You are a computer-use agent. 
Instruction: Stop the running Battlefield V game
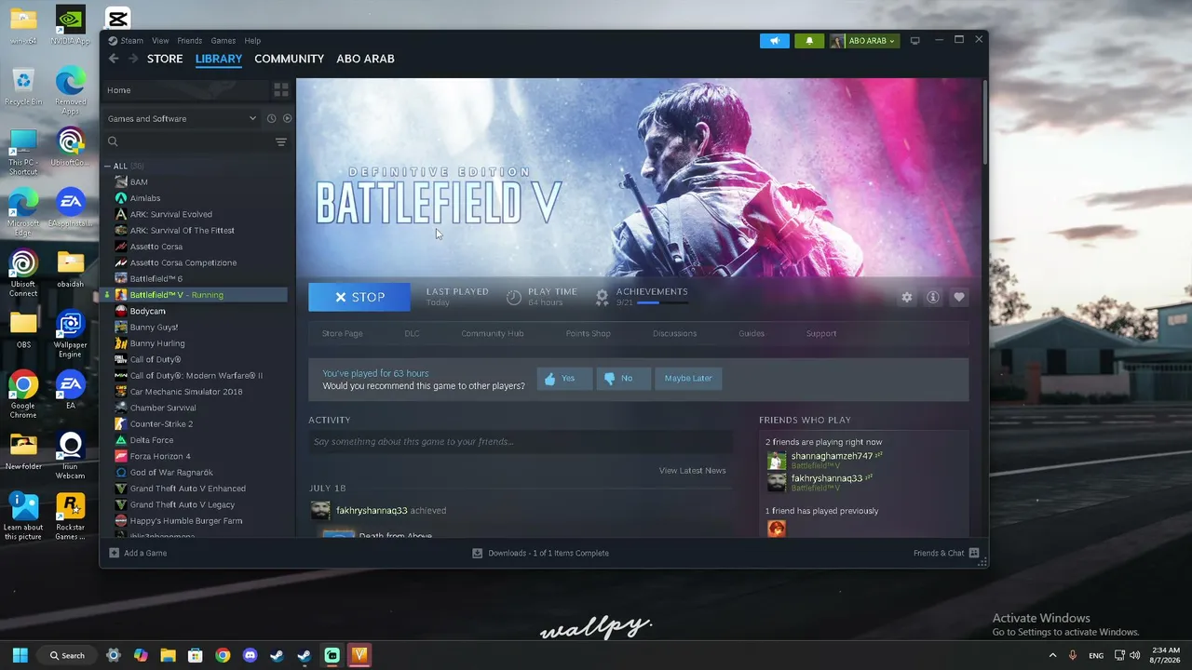[359, 297]
